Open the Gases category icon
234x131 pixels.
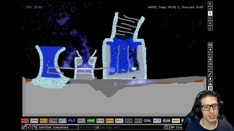[210, 74]
